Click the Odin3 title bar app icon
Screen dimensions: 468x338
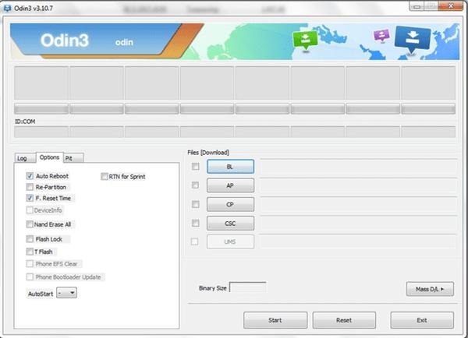7,8
